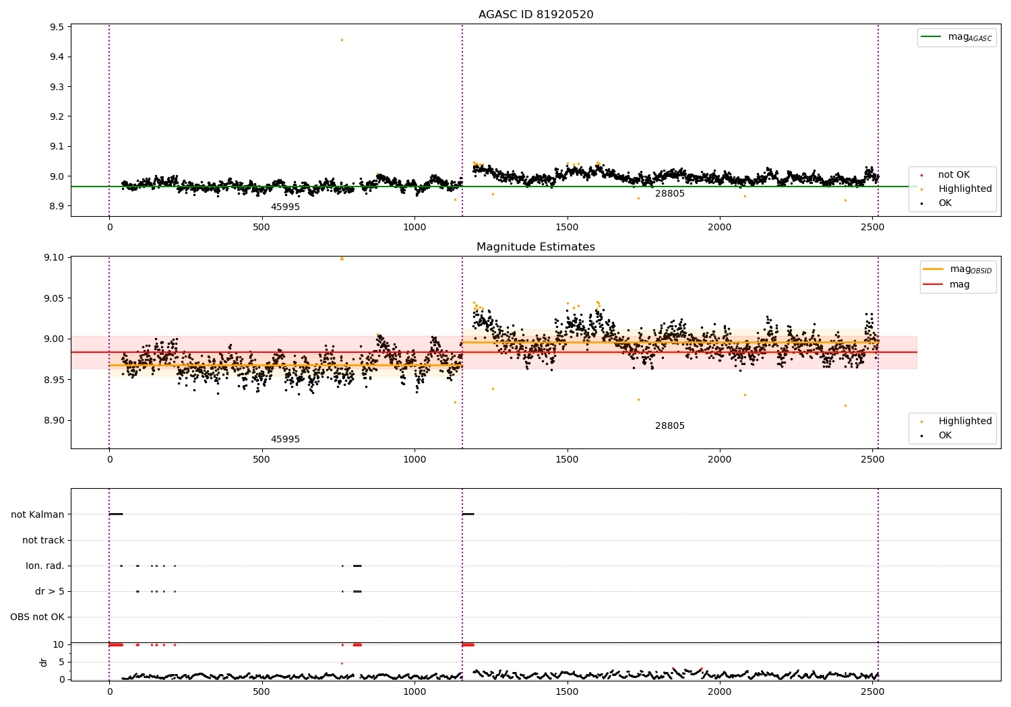The image size is (1011, 707).
Task: Click the 9.5 tick on the top plot's y-axis
Action: point(57,27)
